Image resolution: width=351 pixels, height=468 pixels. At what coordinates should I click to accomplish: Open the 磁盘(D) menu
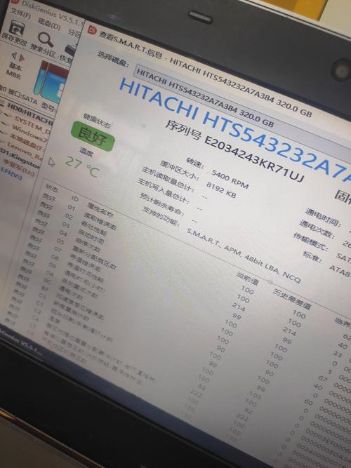(x=49, y=24)
